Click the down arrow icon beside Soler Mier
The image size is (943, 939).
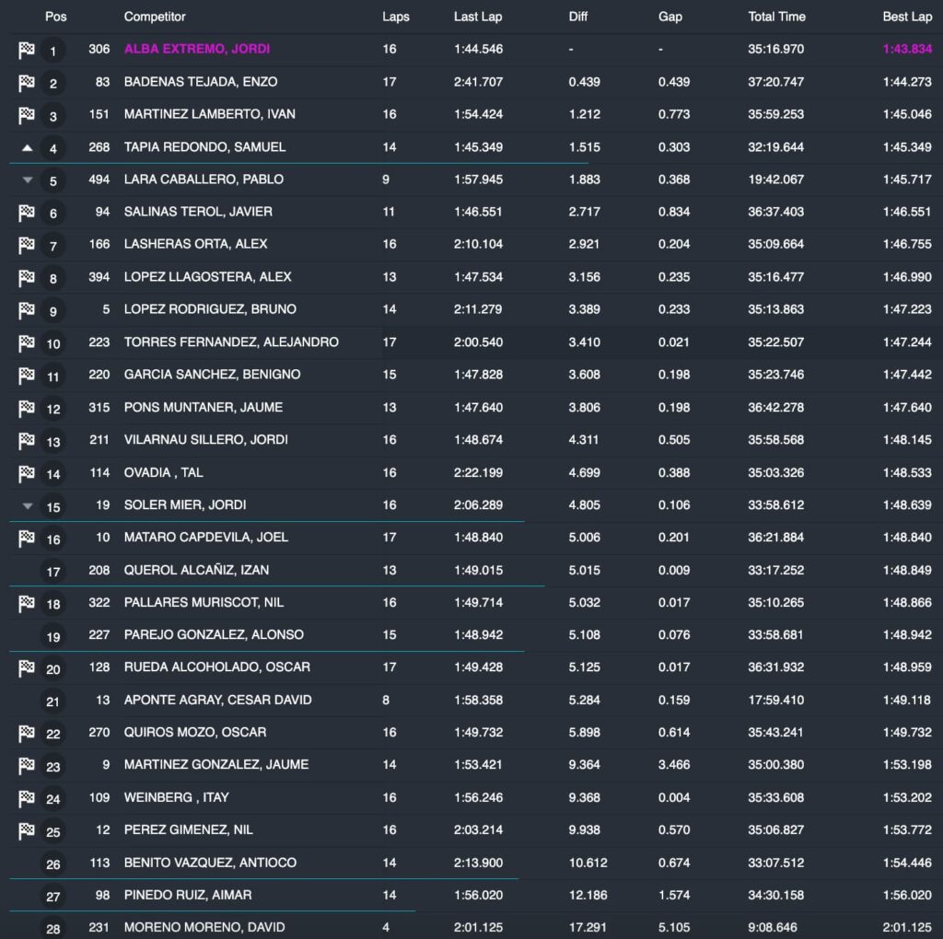coord(27,505)
